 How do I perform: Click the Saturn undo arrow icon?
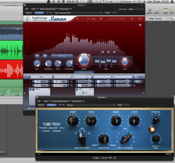click(78, 19)
